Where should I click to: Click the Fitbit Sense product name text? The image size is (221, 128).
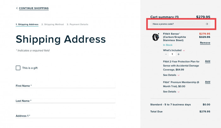[175, 37]
